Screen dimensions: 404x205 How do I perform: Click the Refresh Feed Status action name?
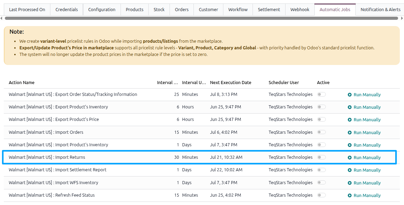tap(51, 195)
